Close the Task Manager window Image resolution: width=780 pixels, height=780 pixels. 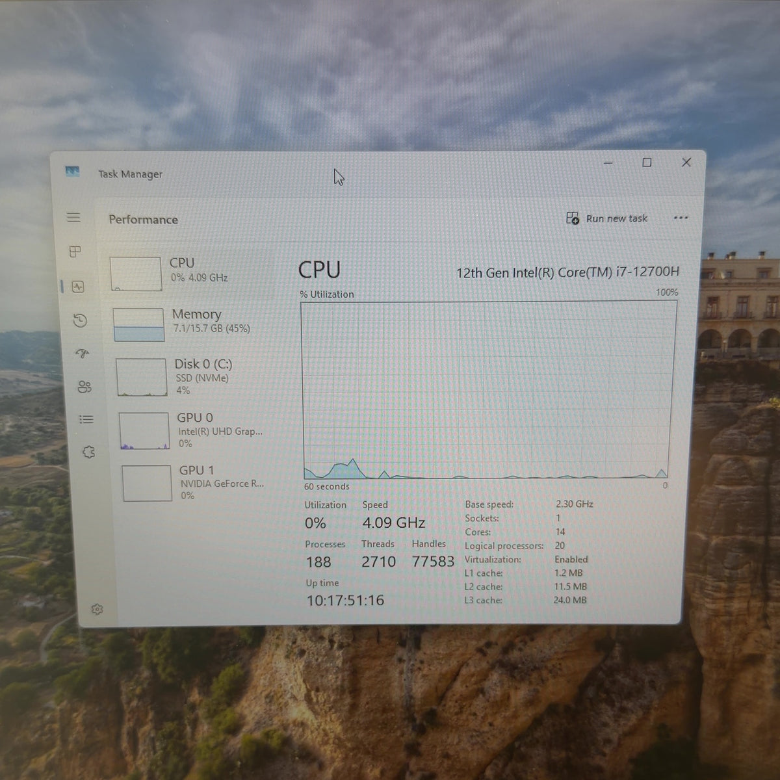coord(686,162)
